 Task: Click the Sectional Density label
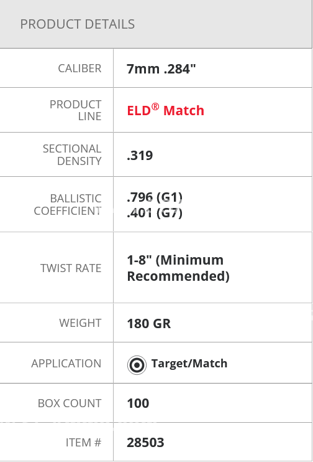click(72, 154)
